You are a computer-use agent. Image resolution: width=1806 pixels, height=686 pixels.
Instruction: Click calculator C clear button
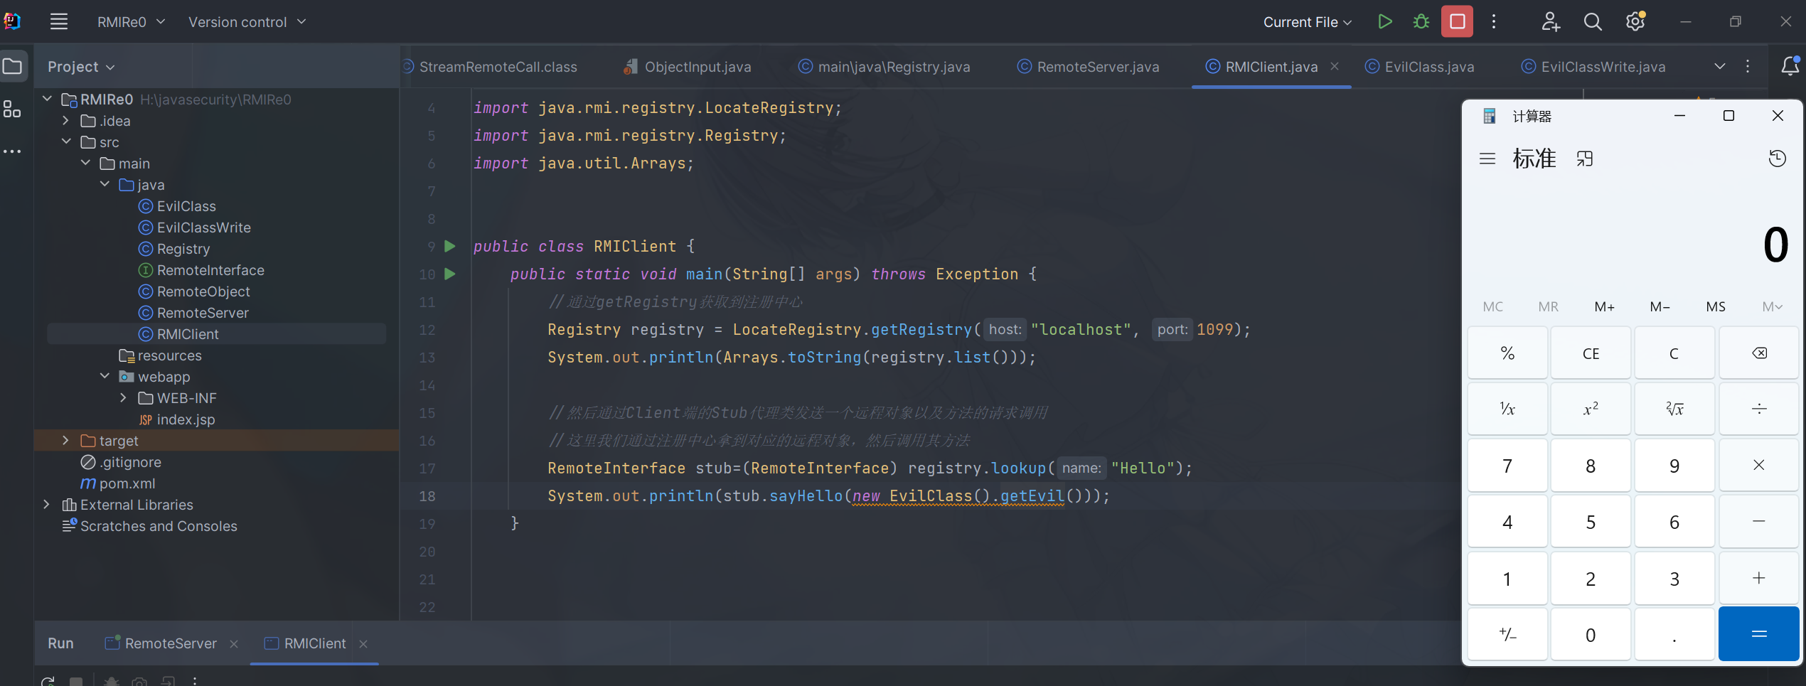point(1674,353)
